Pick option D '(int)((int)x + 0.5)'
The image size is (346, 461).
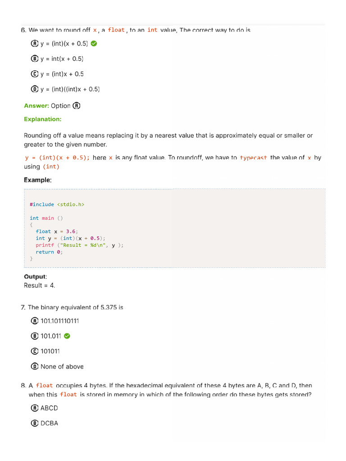[35, 89]
